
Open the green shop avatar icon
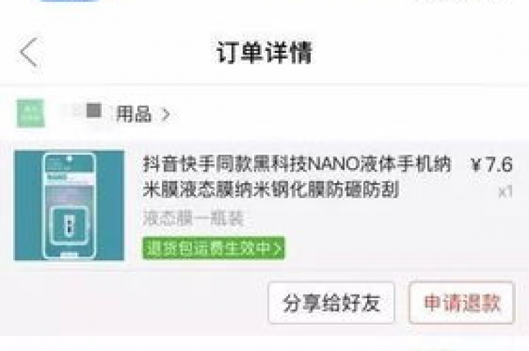[31, 114]
